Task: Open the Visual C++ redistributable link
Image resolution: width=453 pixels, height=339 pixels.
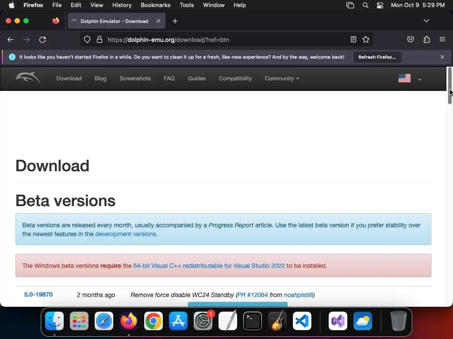Action: click(209, 266)
